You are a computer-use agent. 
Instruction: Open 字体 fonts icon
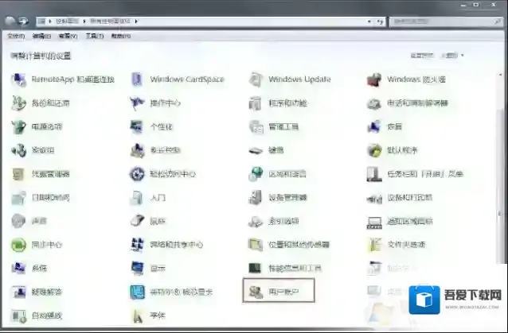pos(137,316)
